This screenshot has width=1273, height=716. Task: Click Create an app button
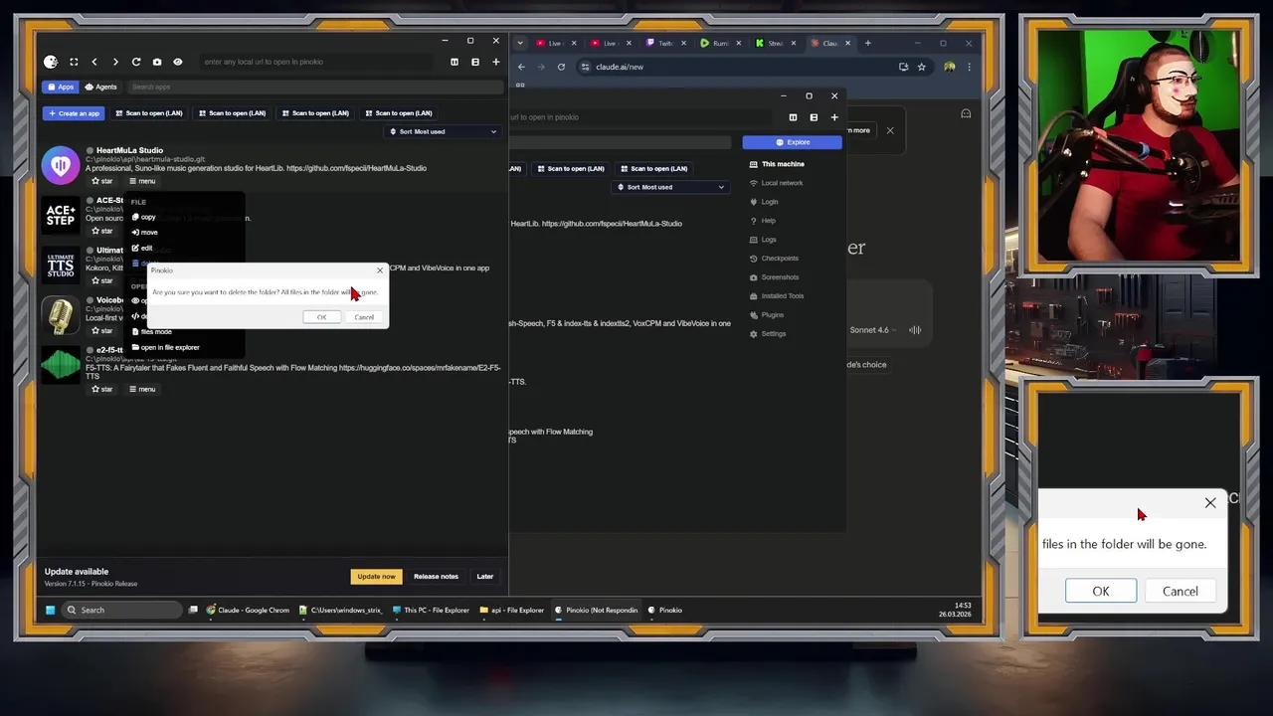(x=74, y=113)
